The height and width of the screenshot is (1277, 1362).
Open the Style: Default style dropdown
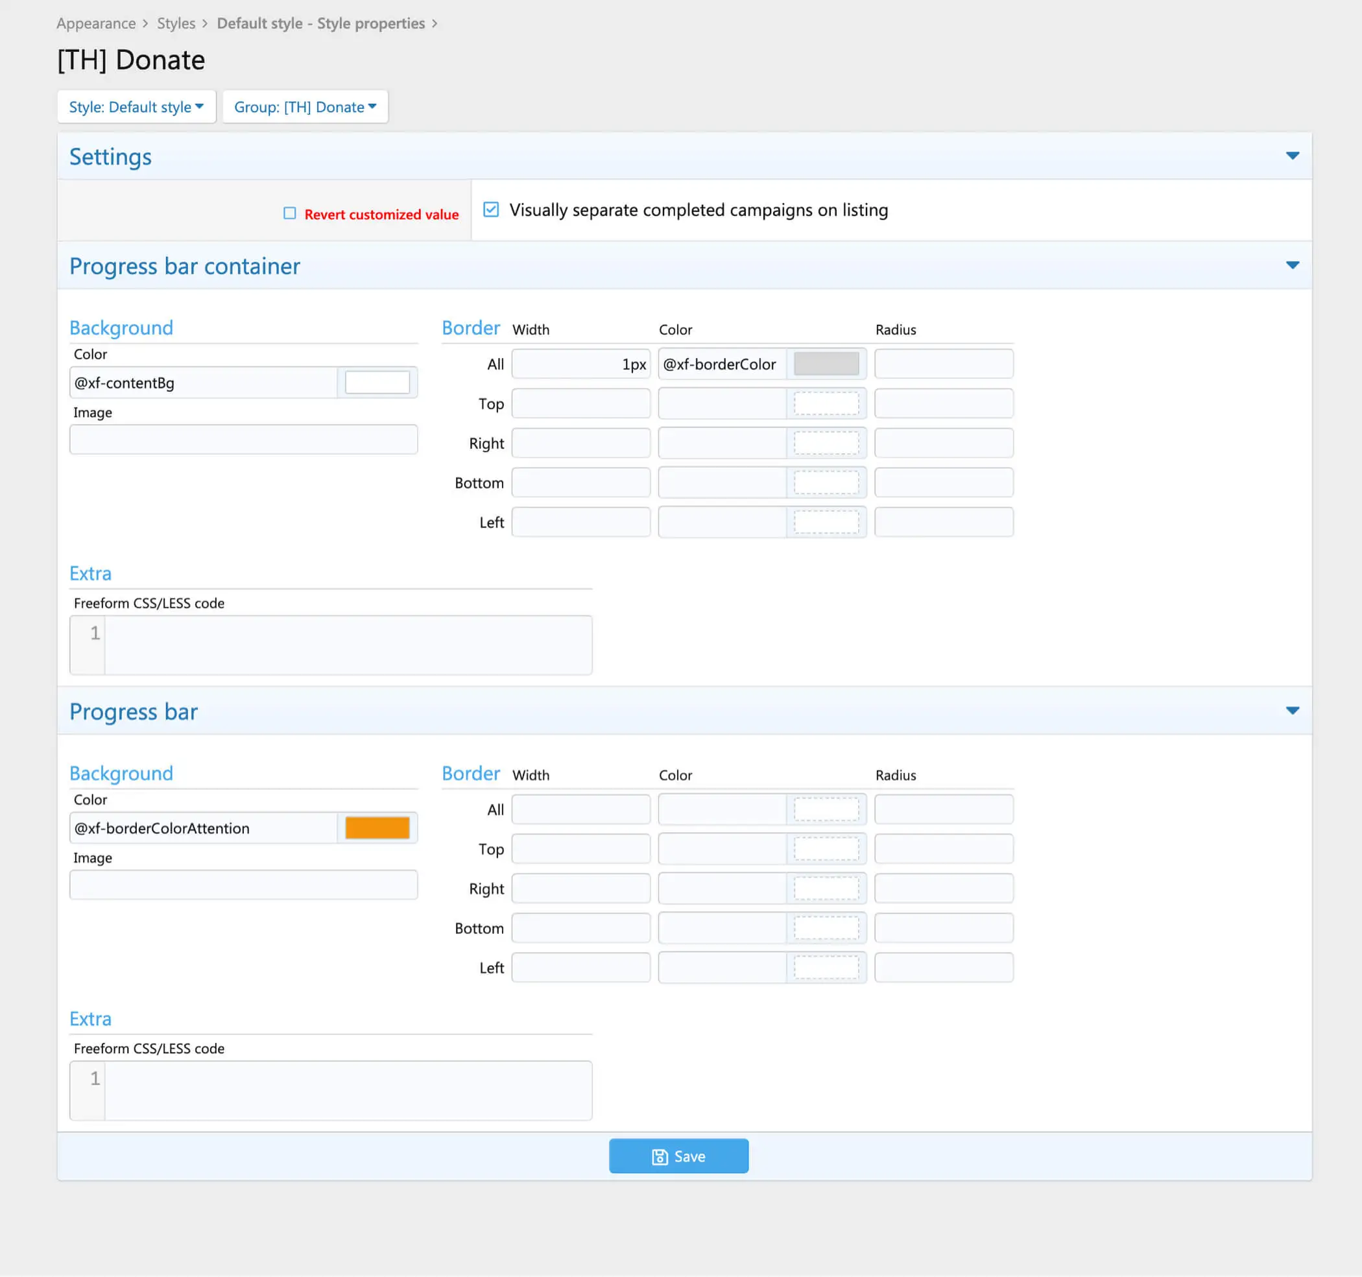(x=136, y=107)
